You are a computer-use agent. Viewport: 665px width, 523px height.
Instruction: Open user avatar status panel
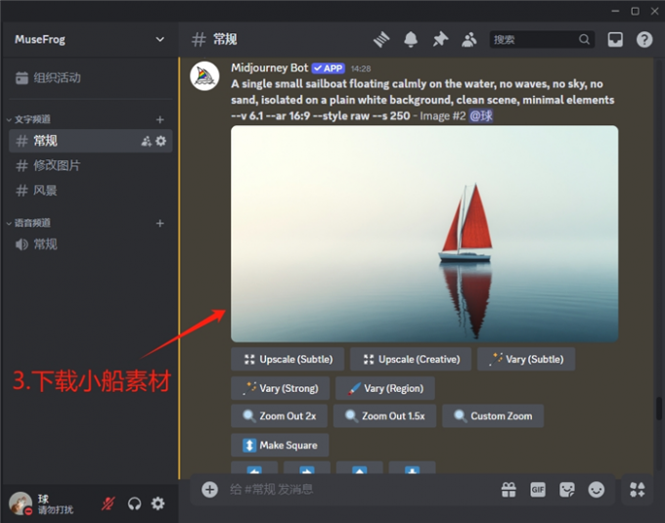point(21,503)
